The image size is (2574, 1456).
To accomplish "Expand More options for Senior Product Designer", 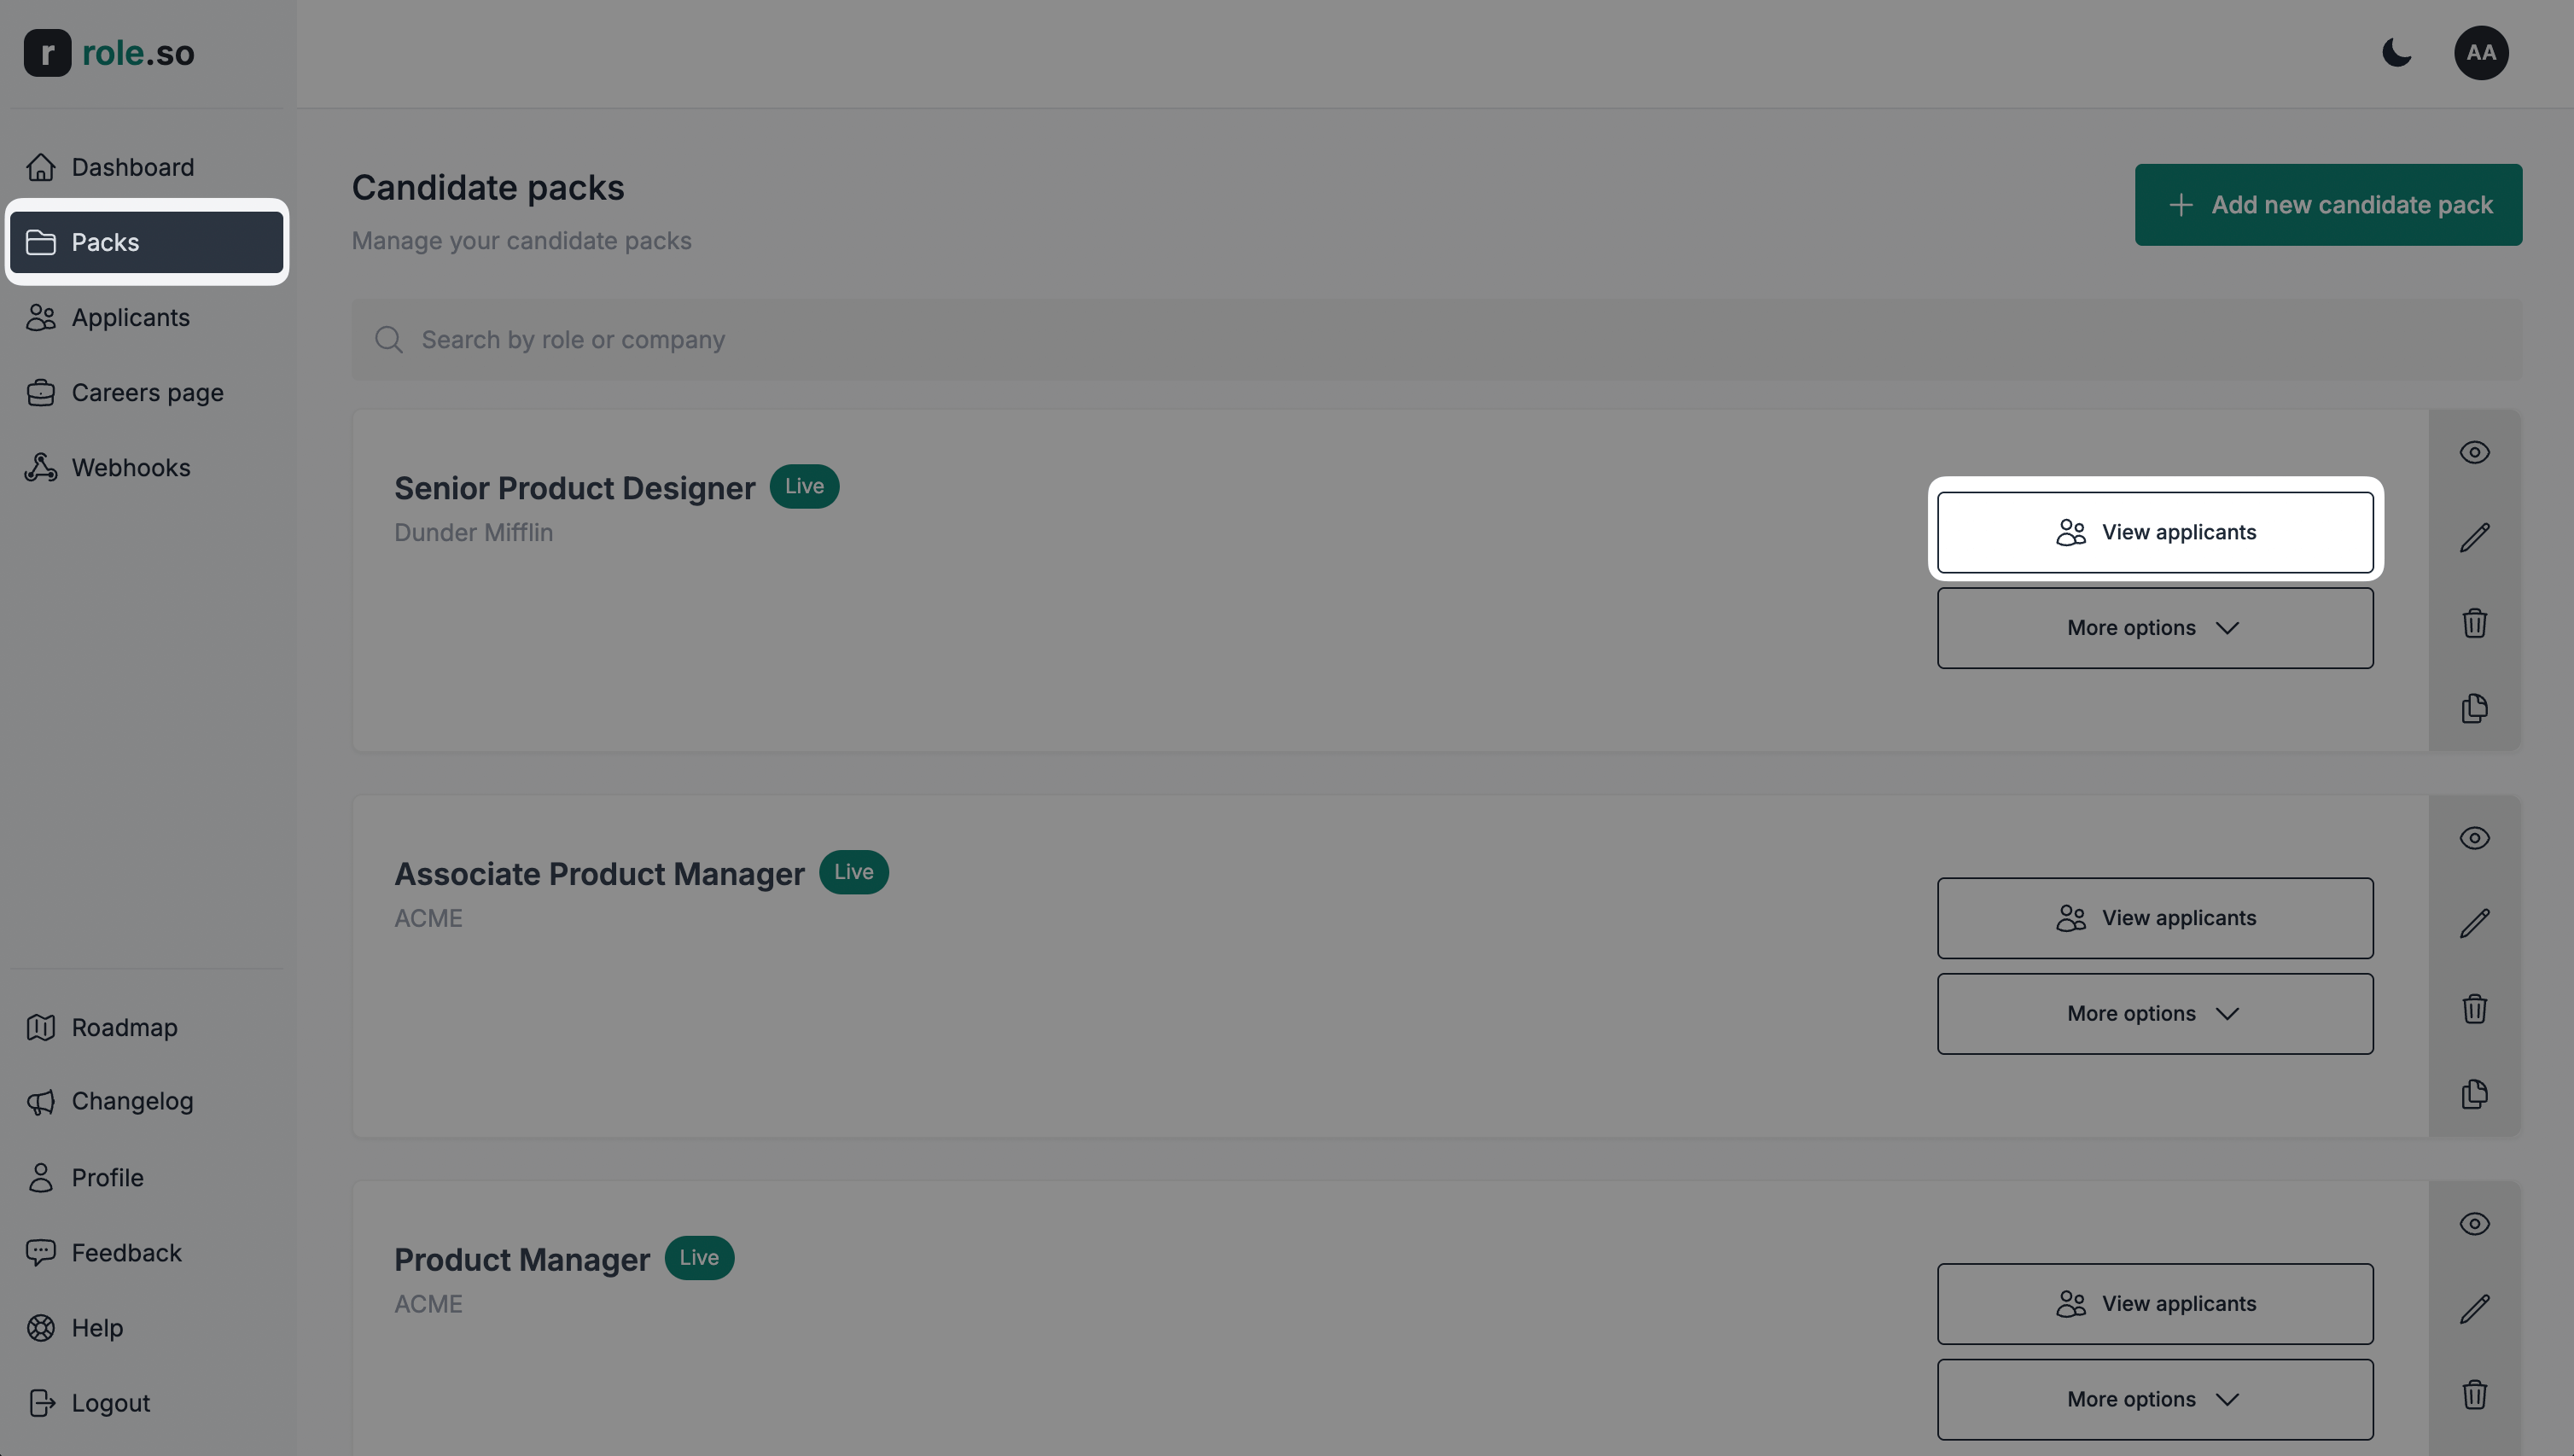I will pyautogui.click(x=2154, y=627).
